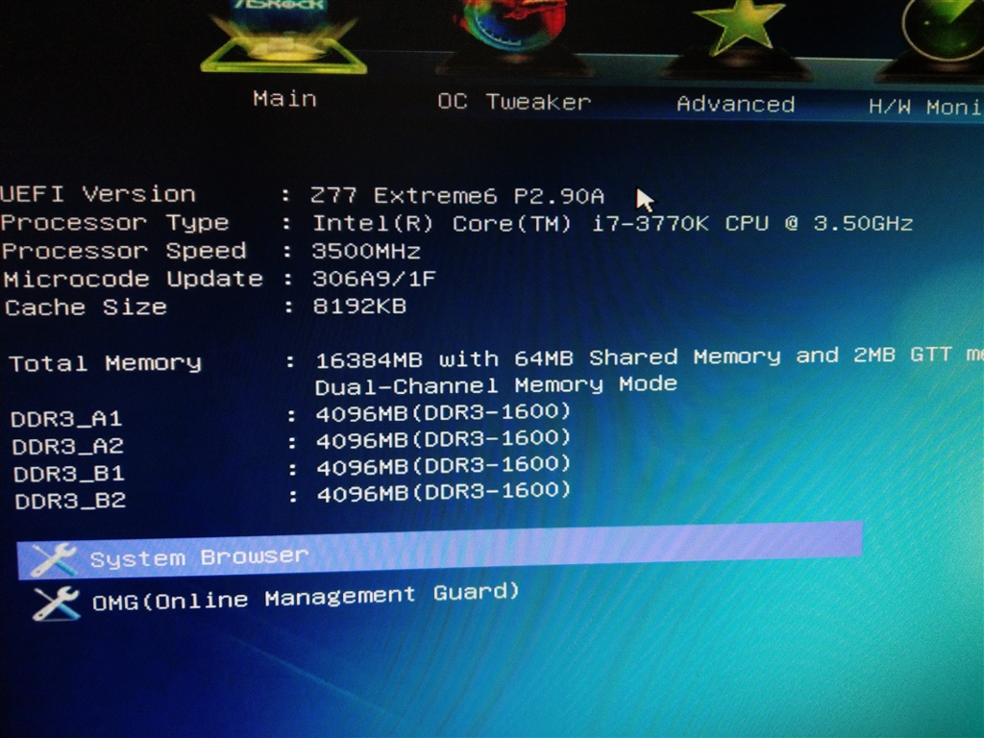
Task: Click the Advanced green star icon
Action: pos(739,37)
